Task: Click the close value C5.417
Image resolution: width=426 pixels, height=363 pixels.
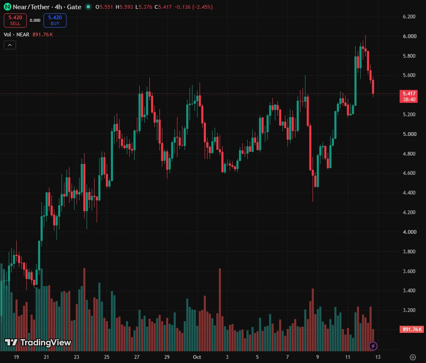Action: pyautogui.click(x=163, y=7)
